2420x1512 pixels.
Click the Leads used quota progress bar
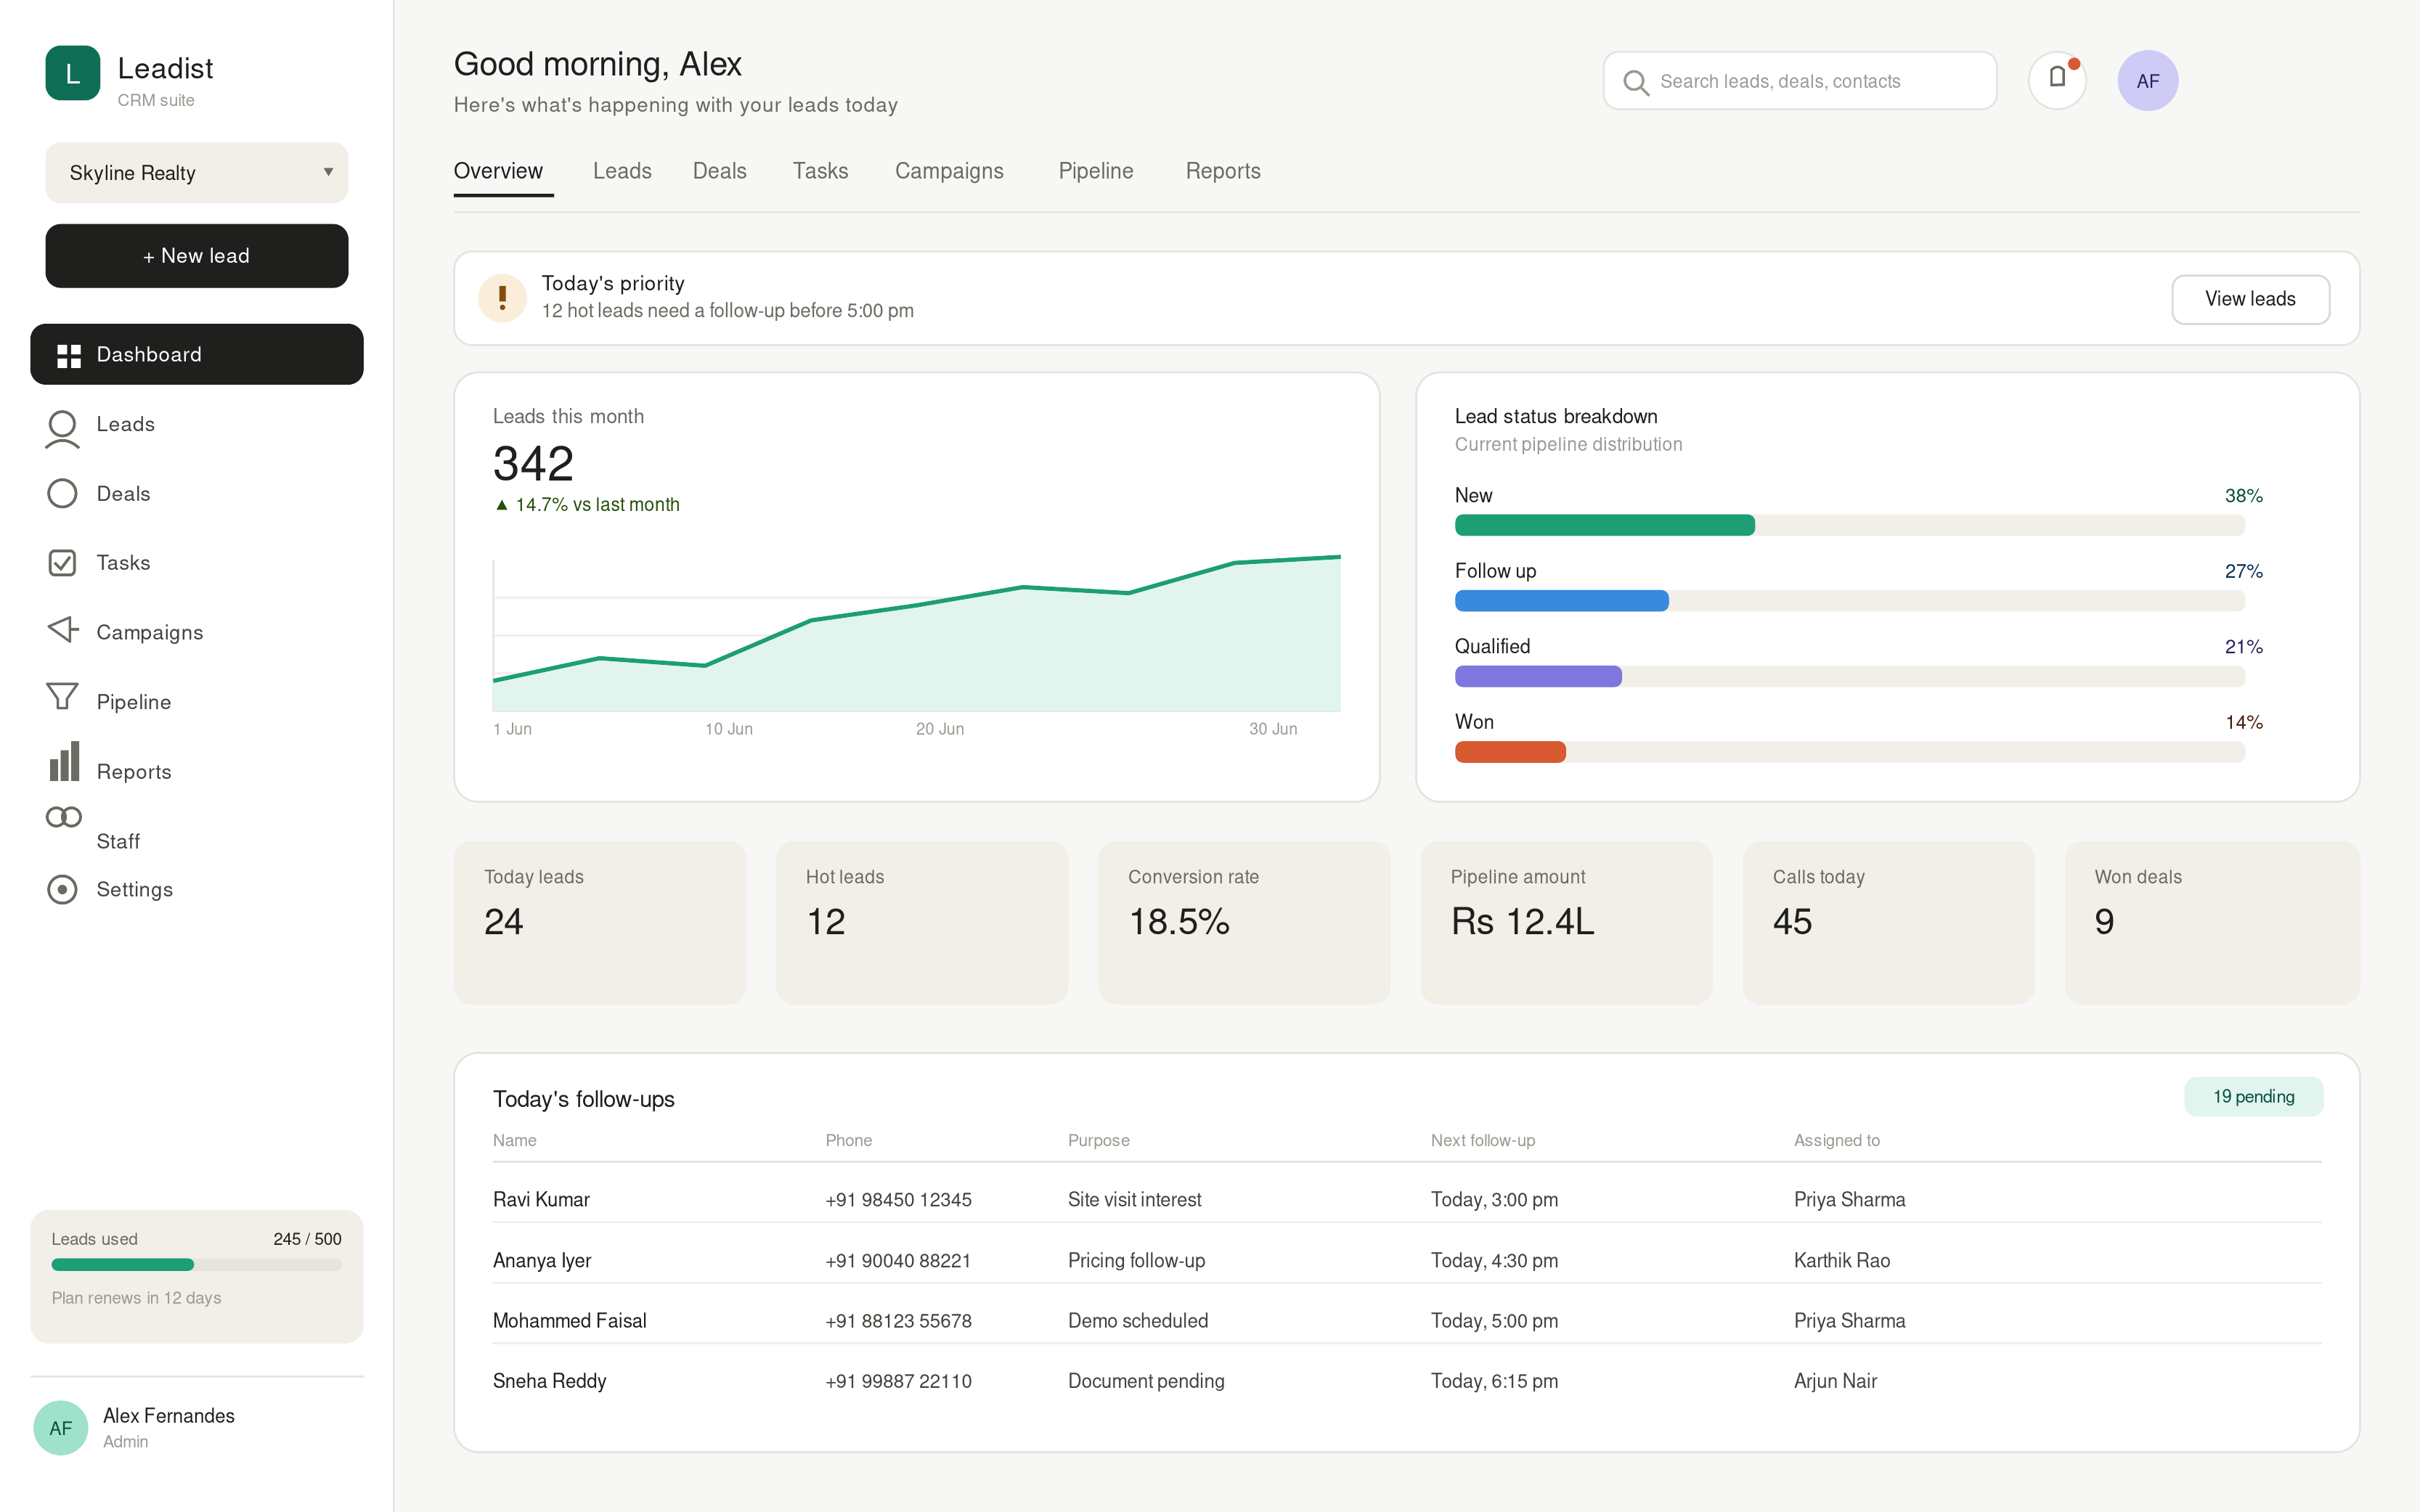coord(197,1265)
